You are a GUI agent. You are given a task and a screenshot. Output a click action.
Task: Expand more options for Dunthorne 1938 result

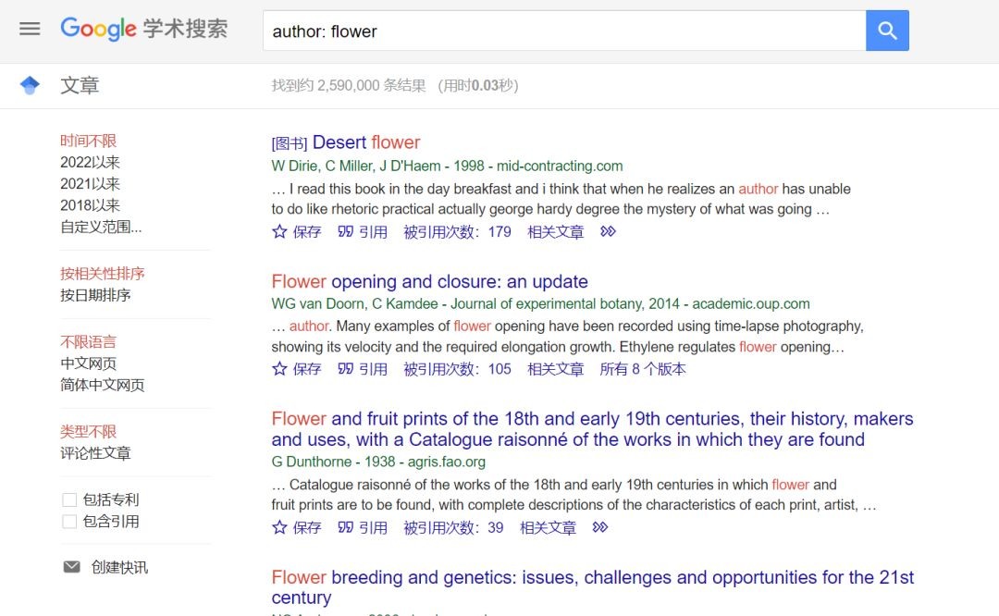pyautogui.click(x=600, y=527)
